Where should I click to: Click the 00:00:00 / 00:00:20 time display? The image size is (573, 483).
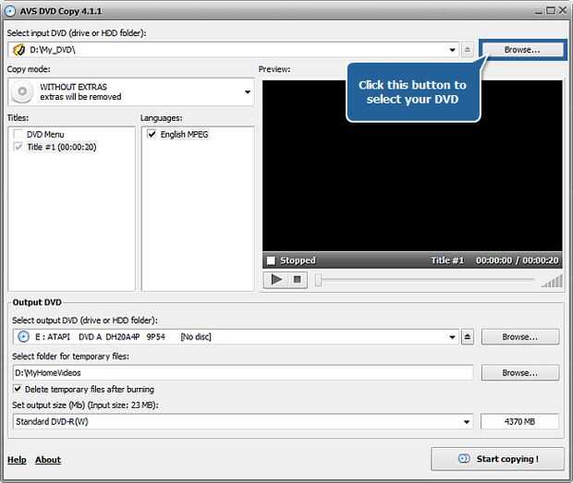[x=518, y=260]
